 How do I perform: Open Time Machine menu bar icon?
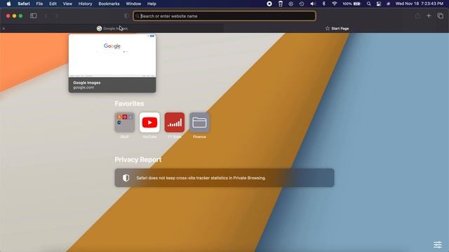pos(302,3)
